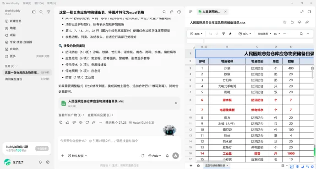Expand preview panel to fullscreen
The width and height of the screenshot is (316, 169).
[x=302, y=12]
